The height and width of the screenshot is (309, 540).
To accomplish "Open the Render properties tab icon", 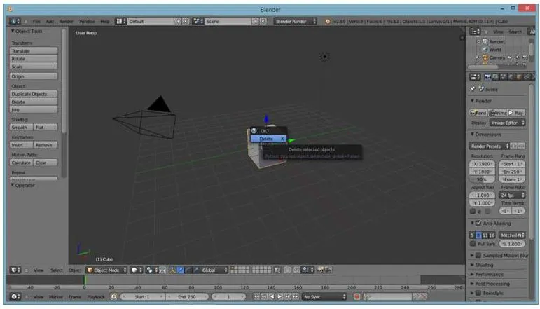I will point(487,77).
